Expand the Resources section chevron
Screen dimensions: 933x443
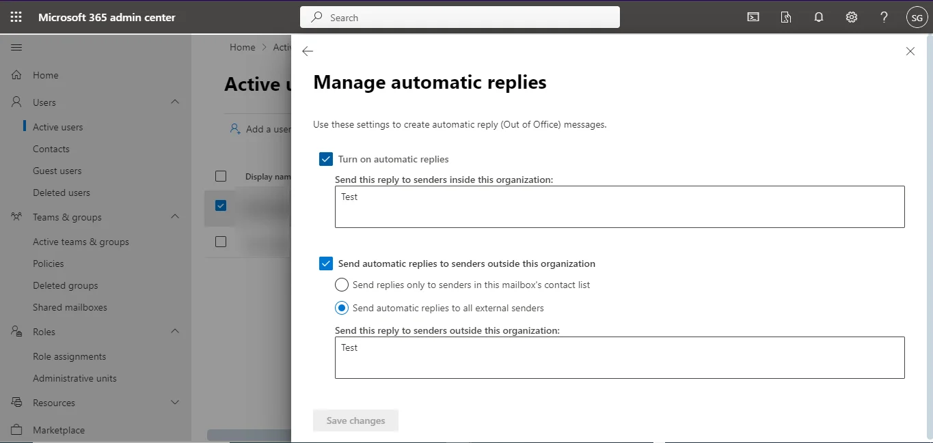(175, 403)
